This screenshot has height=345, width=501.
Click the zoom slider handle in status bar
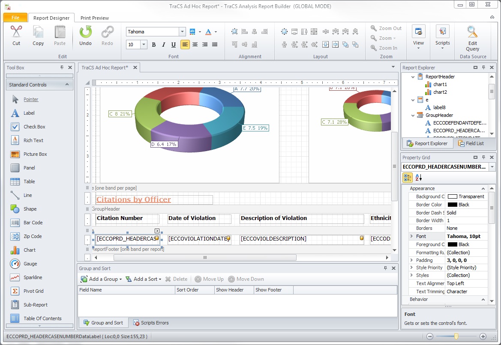(x=456, y=336)
